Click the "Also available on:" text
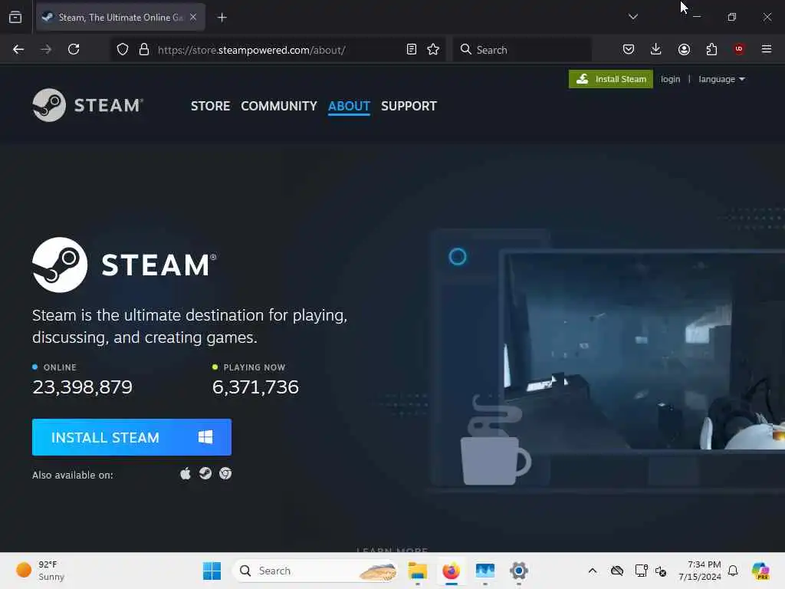785x589 pixels. (73, 475)
